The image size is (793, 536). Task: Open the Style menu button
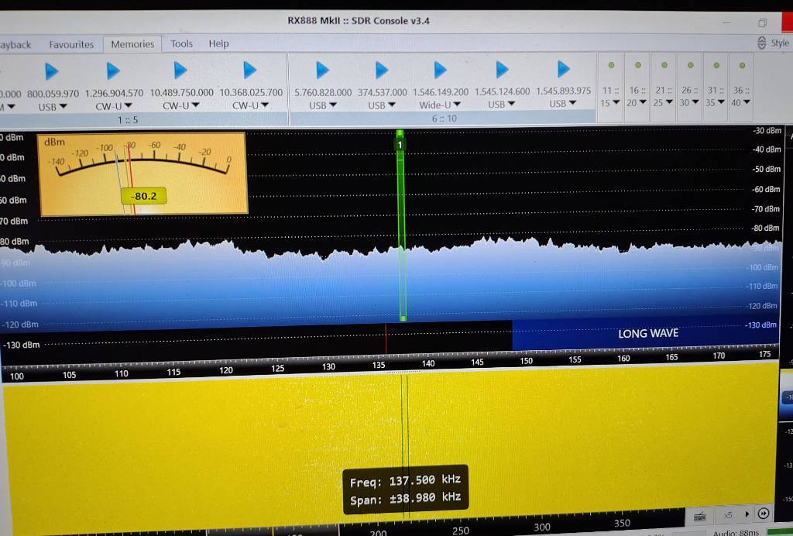click(x=773, y=43)
